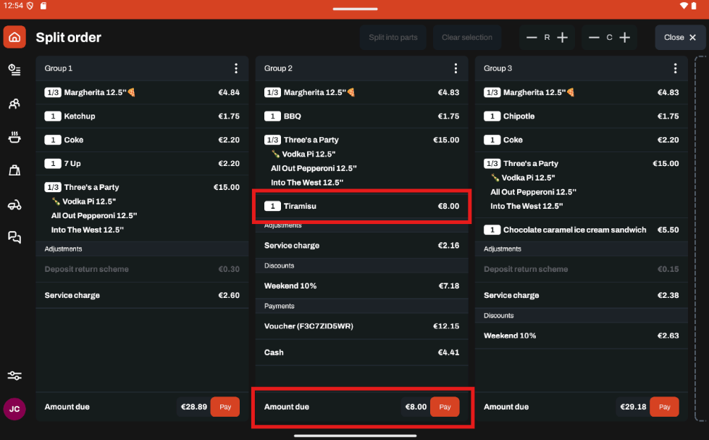Open Group 1 options menu
This screenshot has height=440, width=709.
(236, 68)
